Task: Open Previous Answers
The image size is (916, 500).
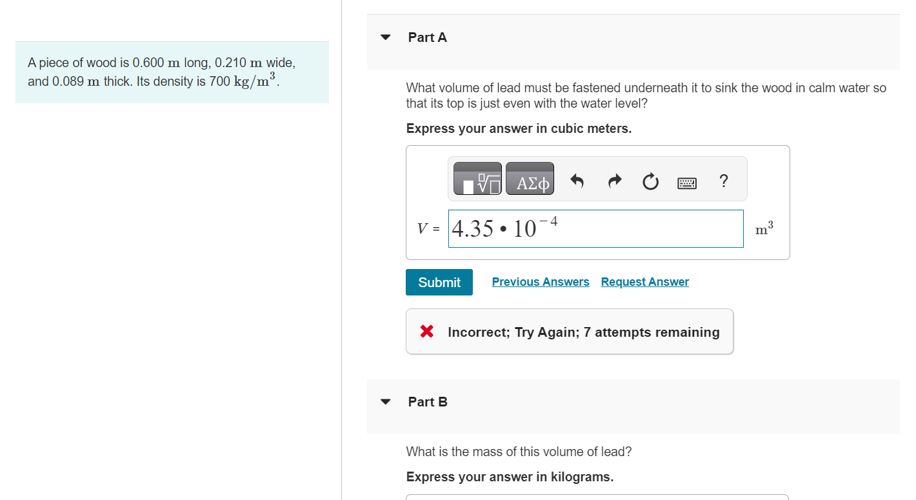Action: (540, 281)
